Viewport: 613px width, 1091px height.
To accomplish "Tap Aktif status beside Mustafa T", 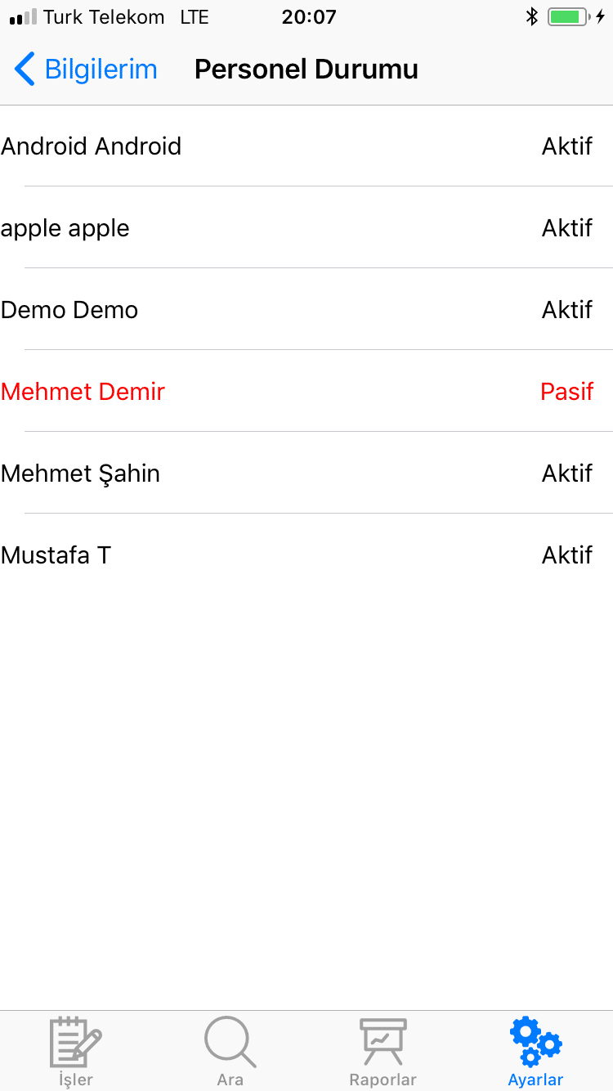I will (x=566, y=555).
